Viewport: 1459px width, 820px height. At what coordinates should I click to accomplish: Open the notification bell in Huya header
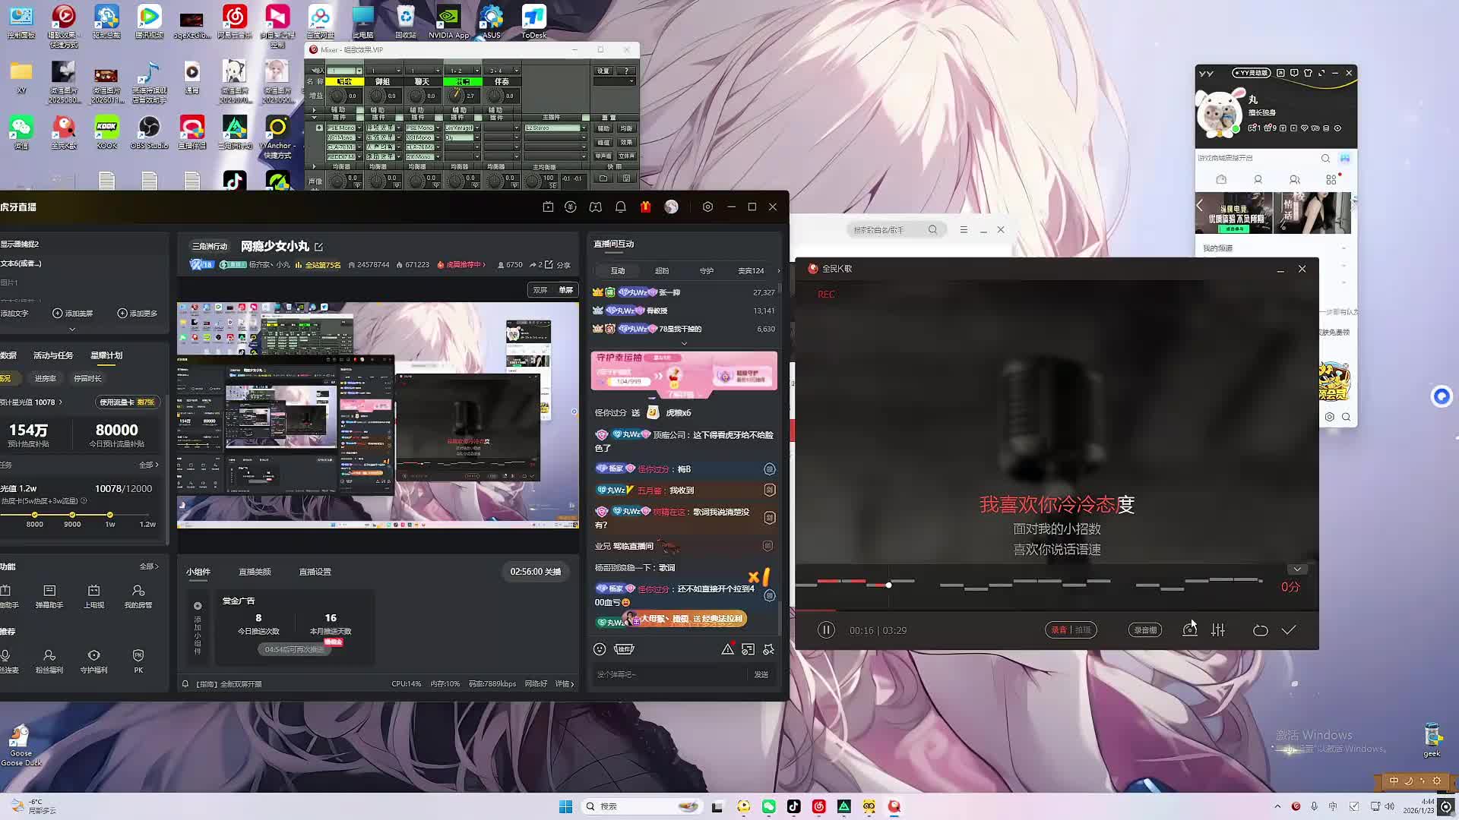pyautogui.click(x=620, y=207)
